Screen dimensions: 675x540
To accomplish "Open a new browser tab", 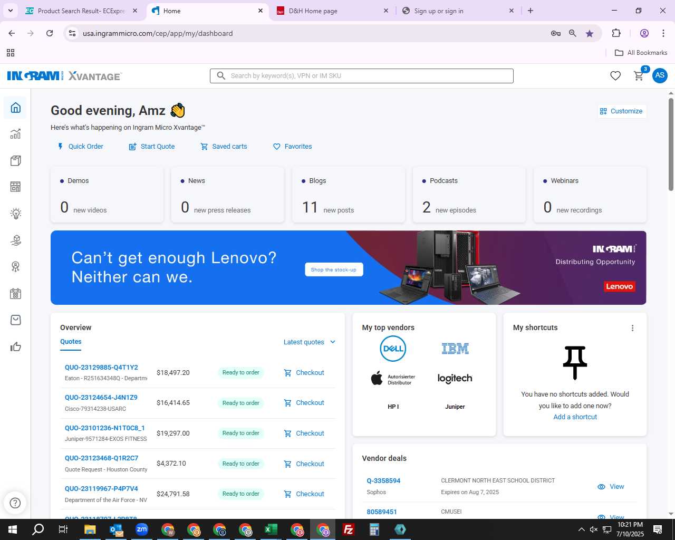I will coord(531,11).
